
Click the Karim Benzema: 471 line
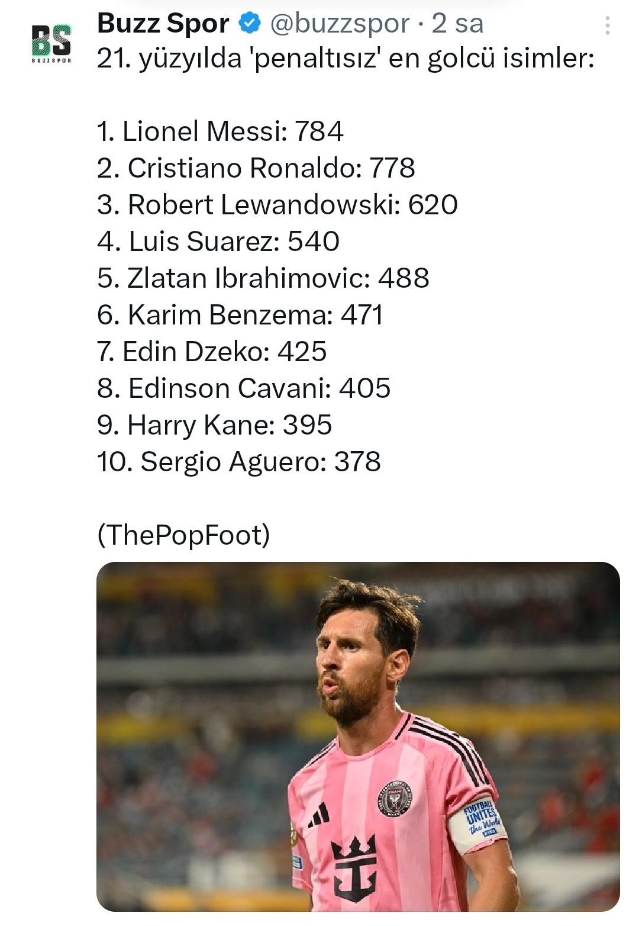coord(240,315)
